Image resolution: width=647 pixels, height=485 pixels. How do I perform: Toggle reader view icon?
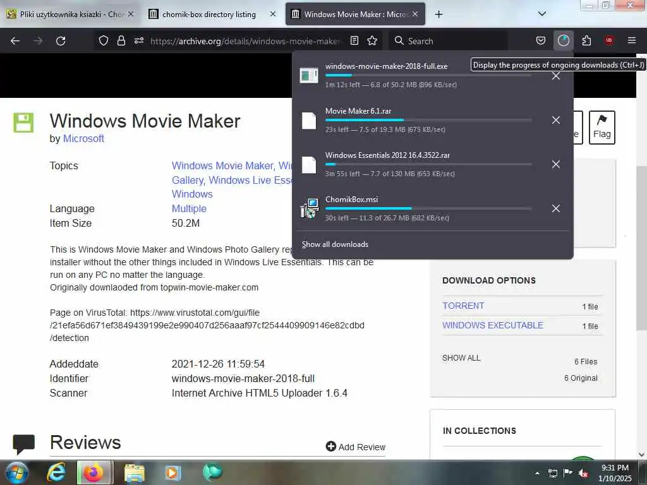pos(354,40)
